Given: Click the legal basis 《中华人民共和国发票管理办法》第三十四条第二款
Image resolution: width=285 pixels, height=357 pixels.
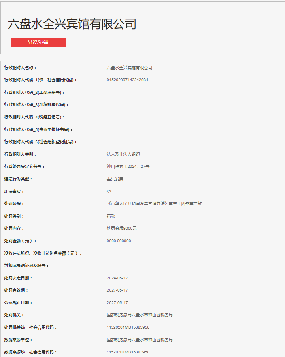Looking at the screenshot, I should 154,203.
